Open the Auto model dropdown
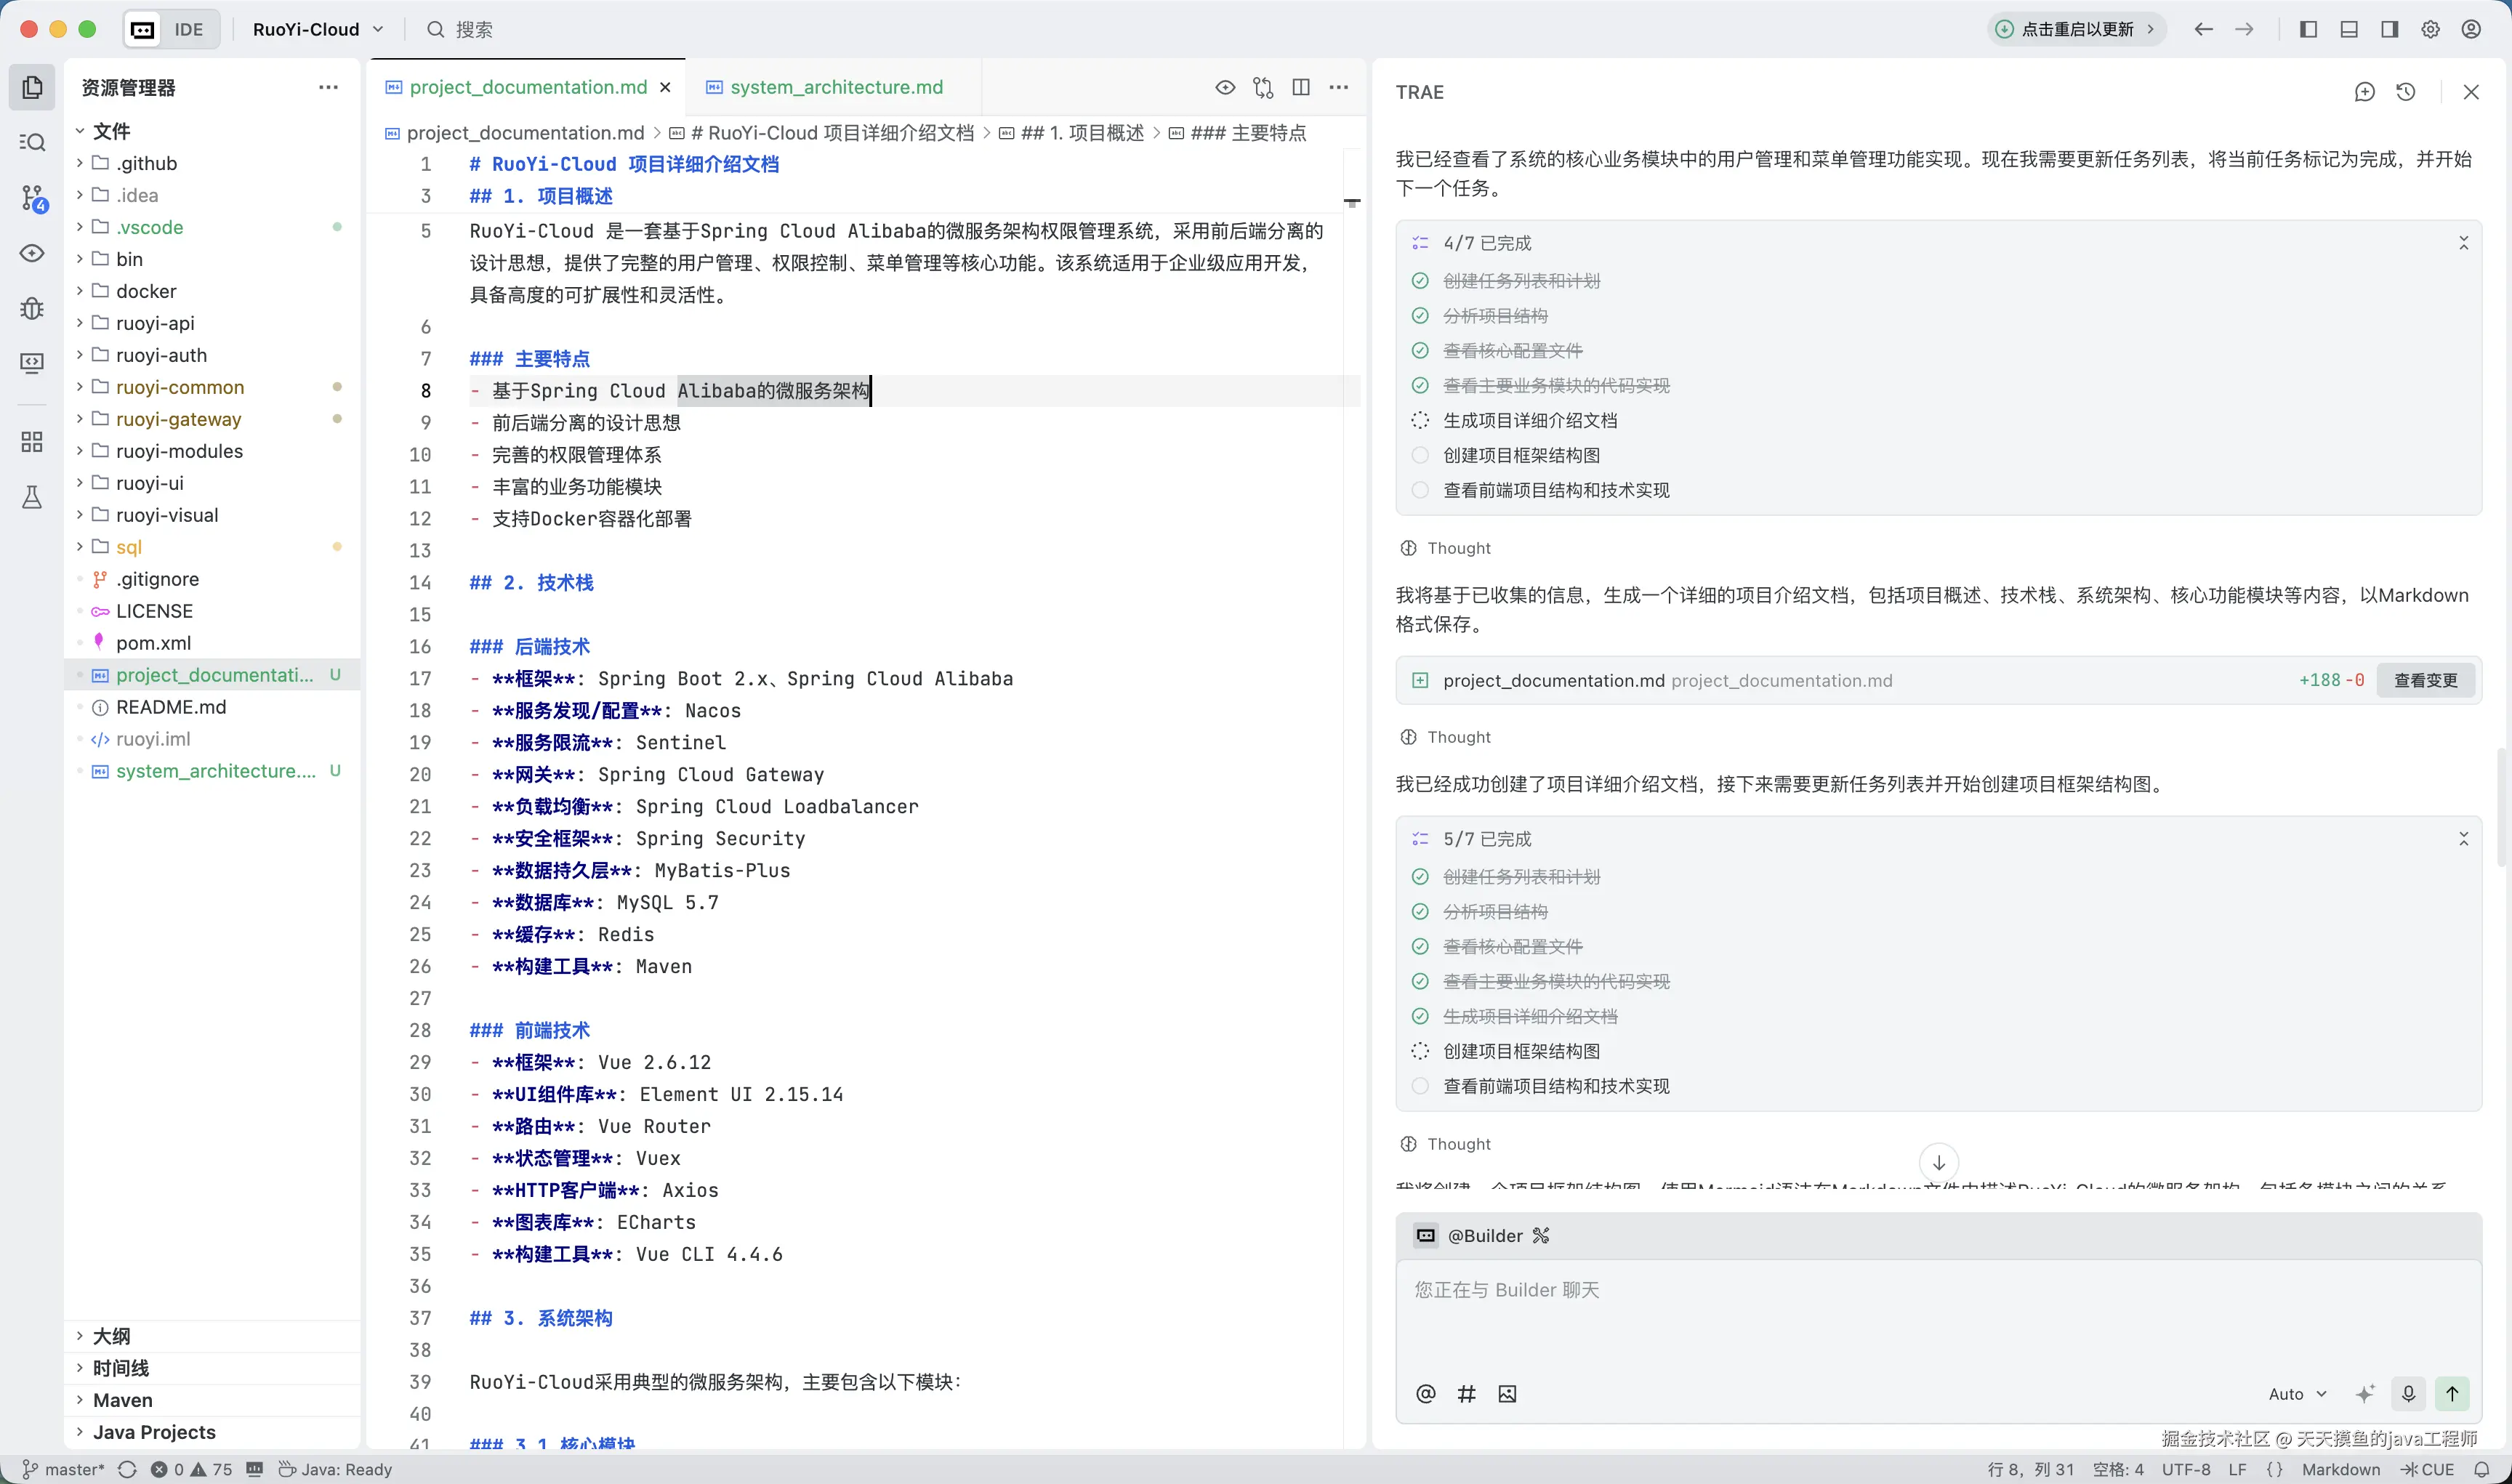This screenshot has width=2512, height=1484. [x=2297, y=1394]
